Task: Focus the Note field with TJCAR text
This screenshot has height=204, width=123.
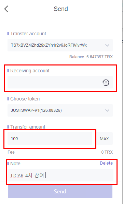Action: coord(60,176)
